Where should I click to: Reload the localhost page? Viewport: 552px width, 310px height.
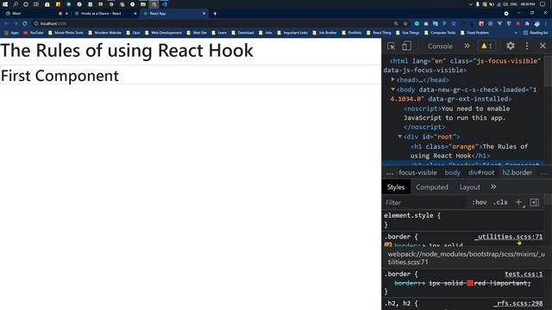point(25,23)
